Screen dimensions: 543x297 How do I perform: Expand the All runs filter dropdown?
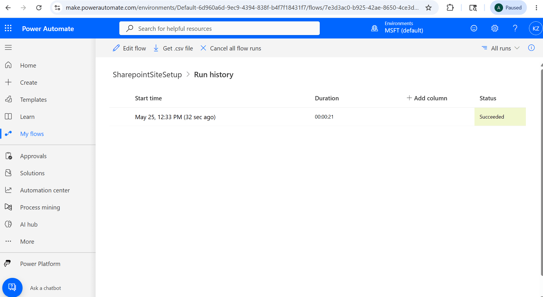coord(501,48)
